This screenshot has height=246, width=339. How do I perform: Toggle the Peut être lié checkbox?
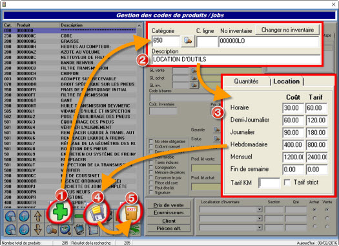[151, 188]
